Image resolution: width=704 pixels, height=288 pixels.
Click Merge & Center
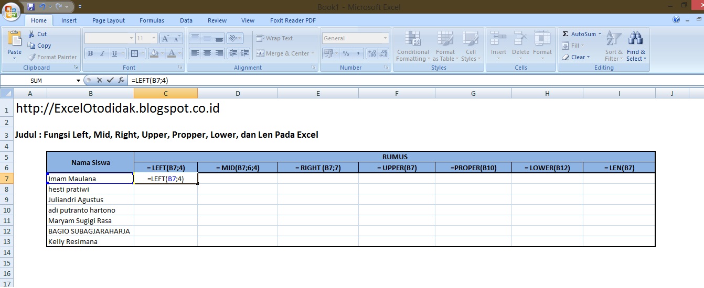click(282, 53)
